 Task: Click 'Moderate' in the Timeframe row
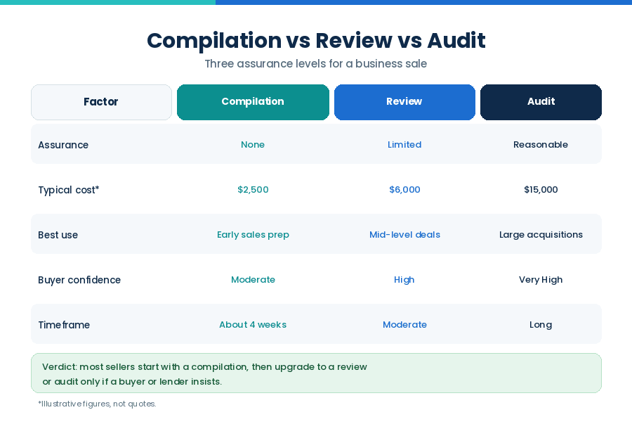(404, 325)
